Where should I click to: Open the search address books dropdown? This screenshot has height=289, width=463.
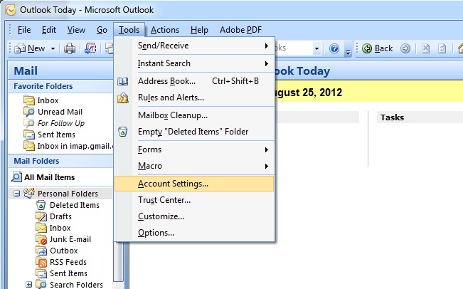pyautogui.click(x=316, y=48)
